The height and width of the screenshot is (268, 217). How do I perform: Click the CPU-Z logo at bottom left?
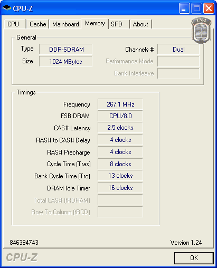(x=22, y=257)
